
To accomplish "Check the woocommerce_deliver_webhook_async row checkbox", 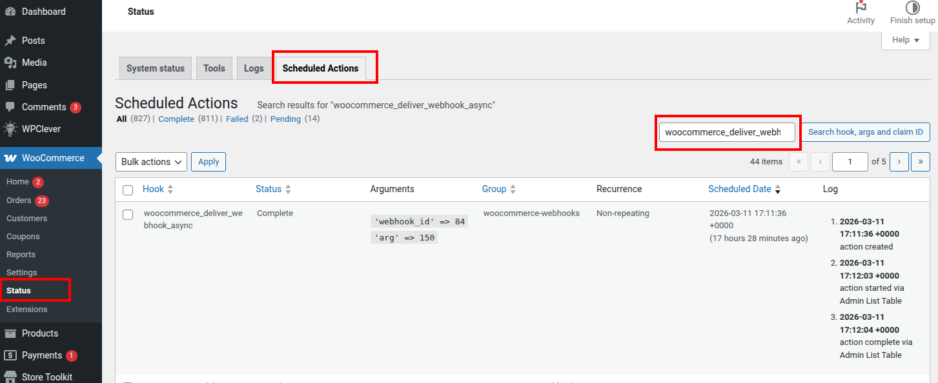I will pos(128,214).
